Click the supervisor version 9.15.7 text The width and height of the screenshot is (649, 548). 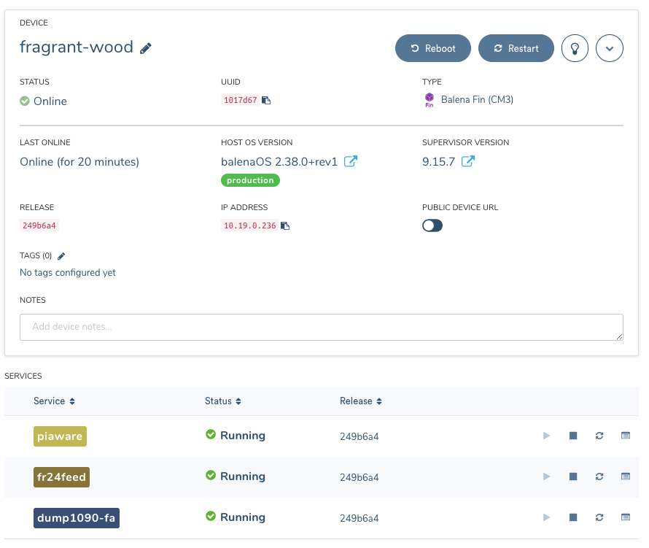pyautogui.click(x=438, y=161)
